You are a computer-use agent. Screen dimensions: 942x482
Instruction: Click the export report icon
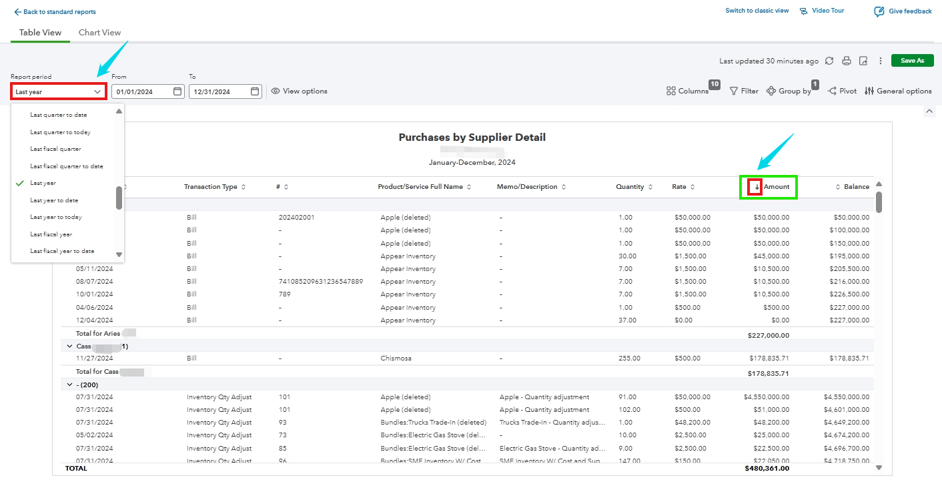pos(863,61)
